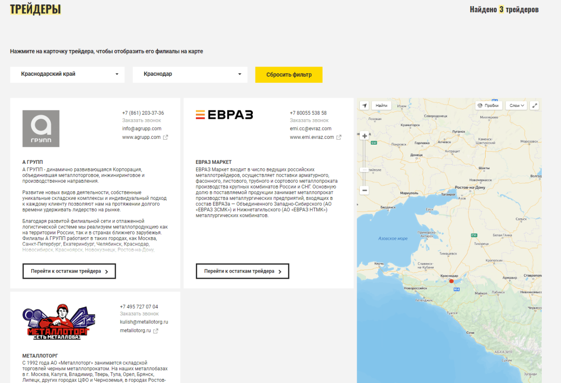Click the ЕВРАЗ МАРКЕТ company title

coord(214,162)
